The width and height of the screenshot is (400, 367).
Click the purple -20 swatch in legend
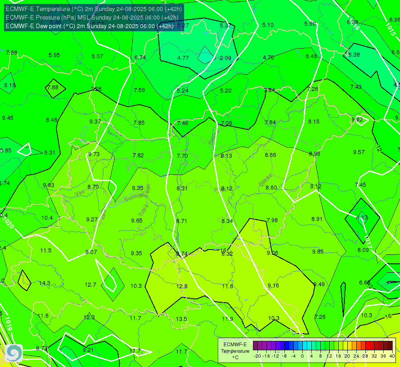pyautogui.click(x=255, y=346)
